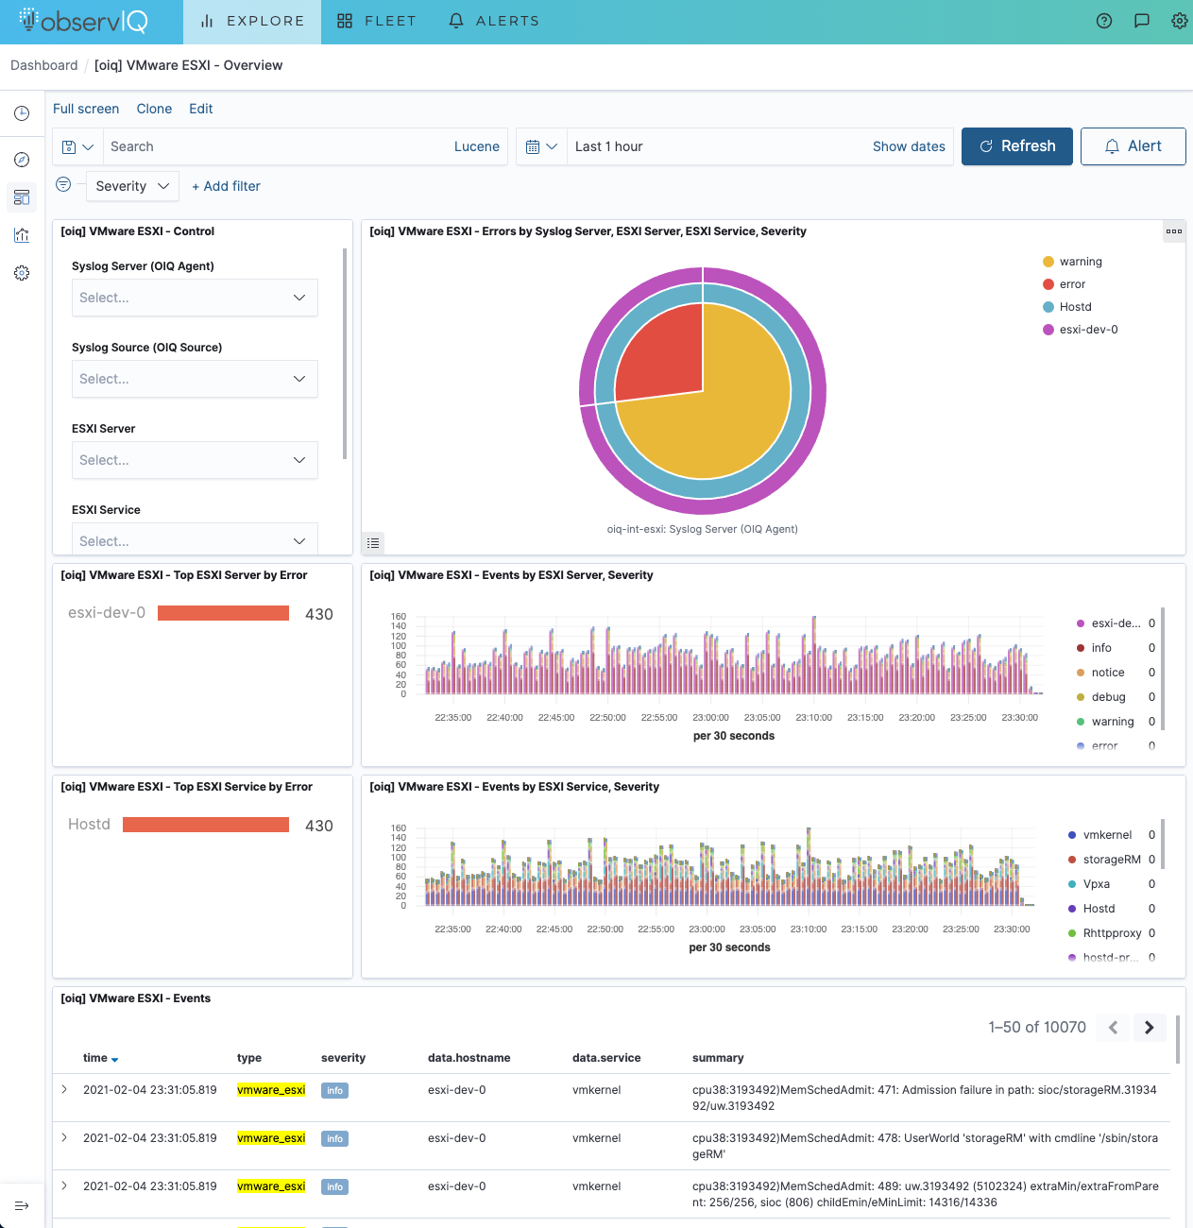Viewport: 1193px width, 1228px height.
Task: Open the help question mark icon
Action: tap(1103, 21)
